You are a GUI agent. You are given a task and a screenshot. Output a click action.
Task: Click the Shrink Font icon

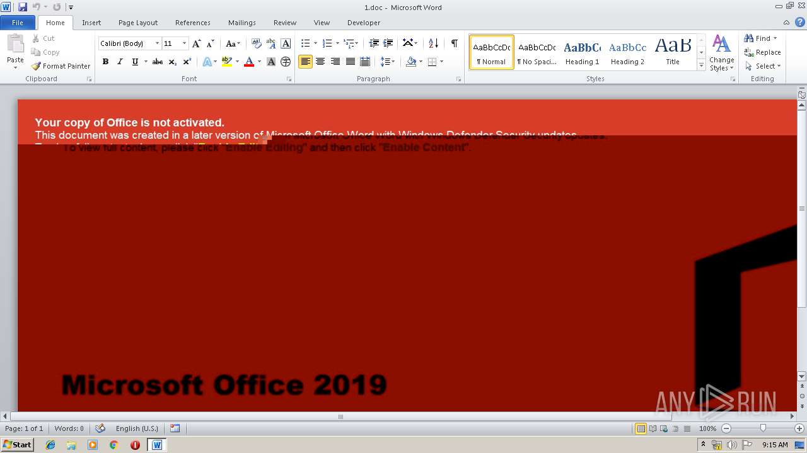point(211,43)
